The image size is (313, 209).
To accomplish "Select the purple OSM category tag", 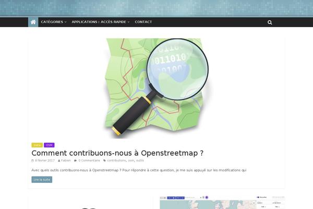I will pyautogui.click(x=49, y=145).
